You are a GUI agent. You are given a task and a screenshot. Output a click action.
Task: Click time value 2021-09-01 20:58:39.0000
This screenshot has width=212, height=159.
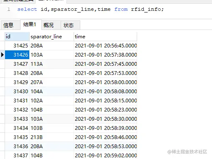(x=105, y=128)
